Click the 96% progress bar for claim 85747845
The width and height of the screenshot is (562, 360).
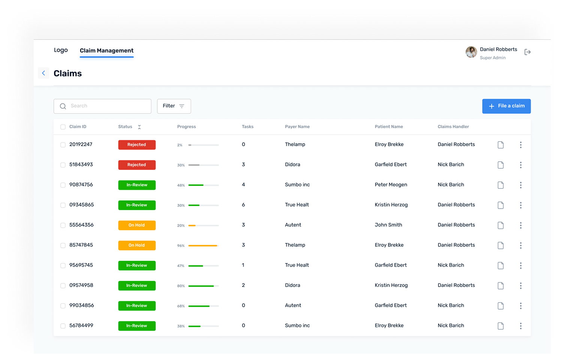[x=203, y=246]
